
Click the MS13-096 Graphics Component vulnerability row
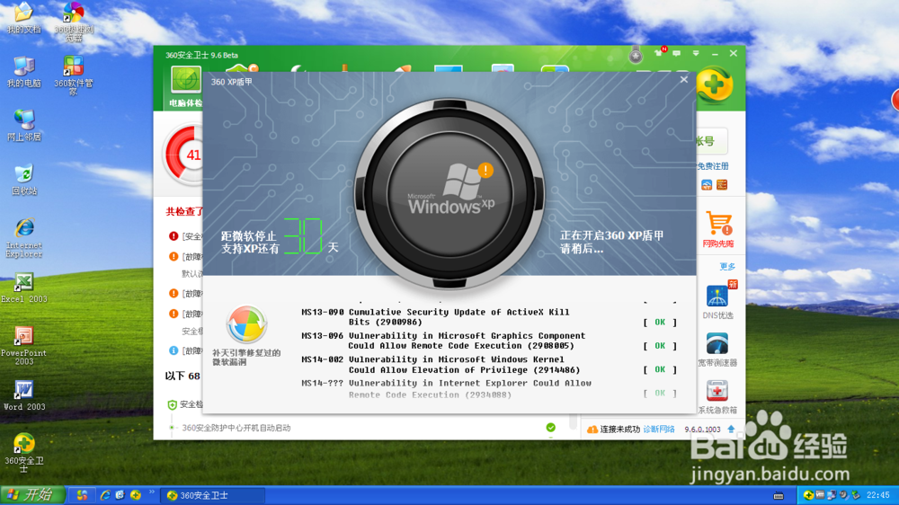tap(488, 341)
